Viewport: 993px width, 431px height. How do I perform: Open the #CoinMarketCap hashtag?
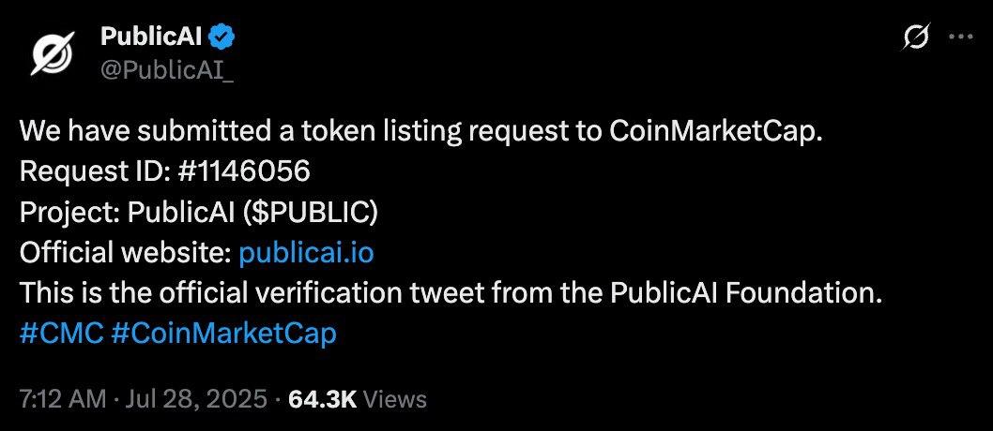pos(223,333)
